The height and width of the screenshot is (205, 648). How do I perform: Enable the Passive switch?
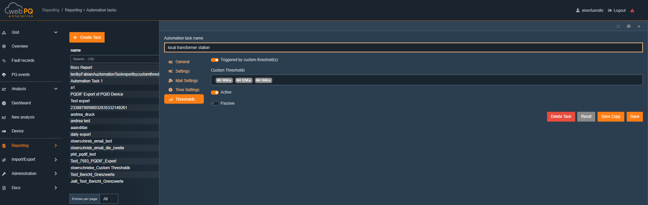[x=215, y=104]
